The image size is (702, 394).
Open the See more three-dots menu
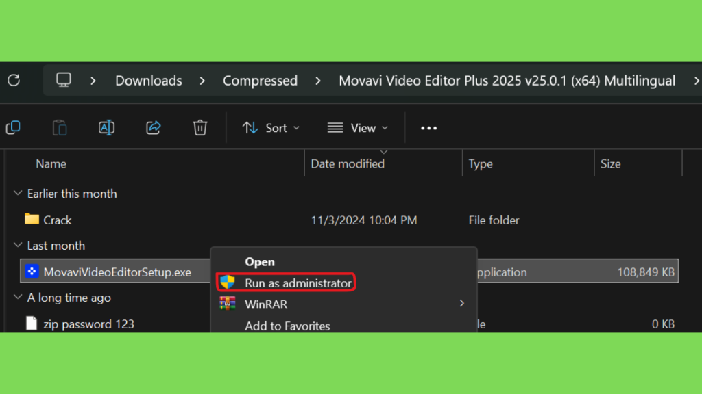[x=429, y=128]
